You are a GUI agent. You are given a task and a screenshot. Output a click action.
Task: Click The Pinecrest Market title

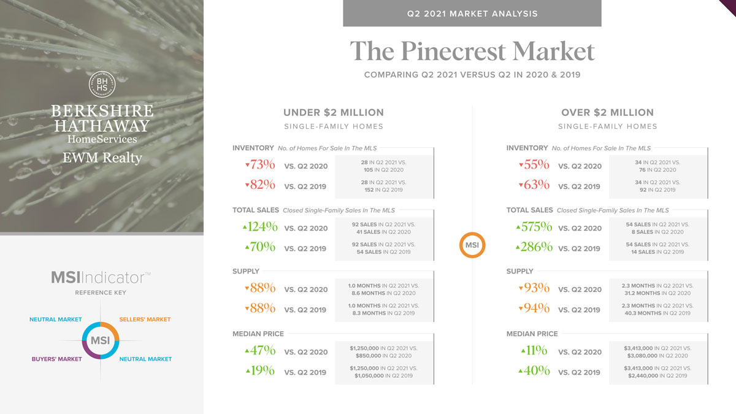pos(472,51)
